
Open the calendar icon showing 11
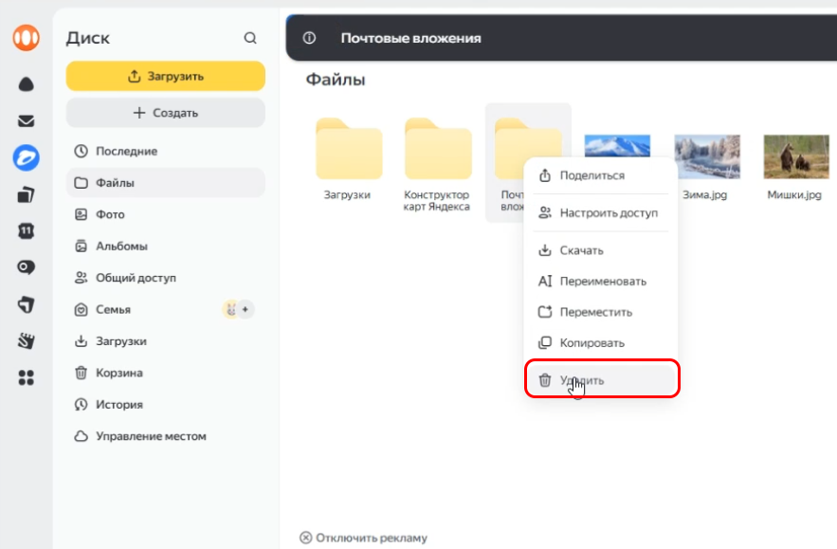pos(26,230)
